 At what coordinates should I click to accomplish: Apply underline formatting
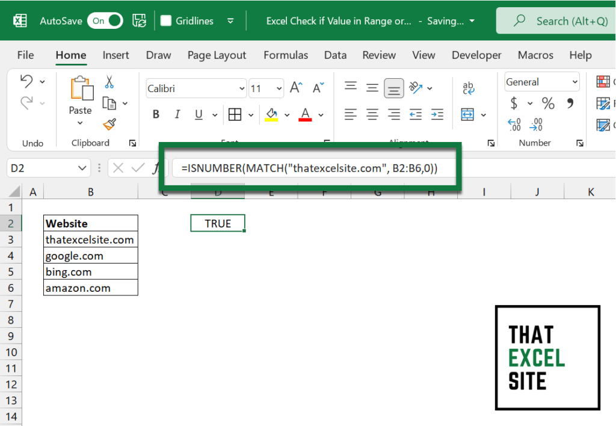[199, 114]
